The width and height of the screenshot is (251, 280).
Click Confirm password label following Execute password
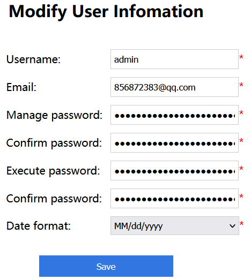point(54,199)
